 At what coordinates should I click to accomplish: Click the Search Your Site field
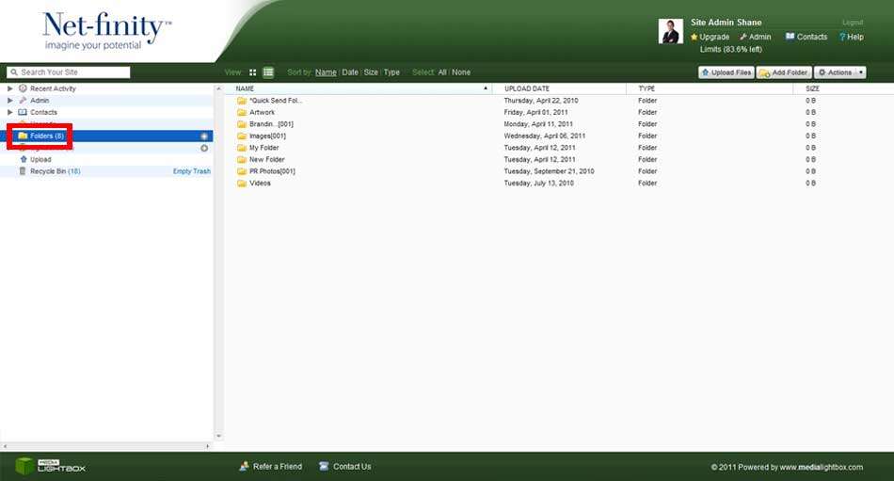(69, 72)
